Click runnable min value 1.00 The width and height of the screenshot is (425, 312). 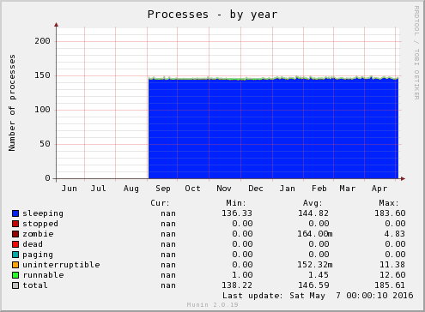(x=242, y=275)
